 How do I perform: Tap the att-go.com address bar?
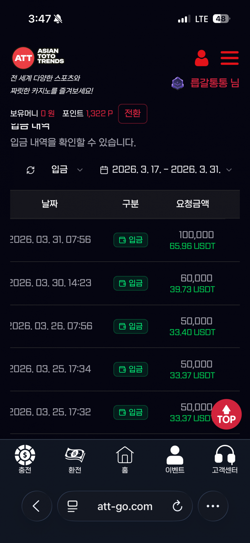tap(125, 506)
